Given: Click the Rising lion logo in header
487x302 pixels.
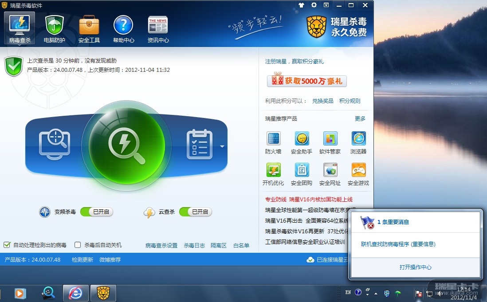Looking at the screenshot, I should pos(316,27).
